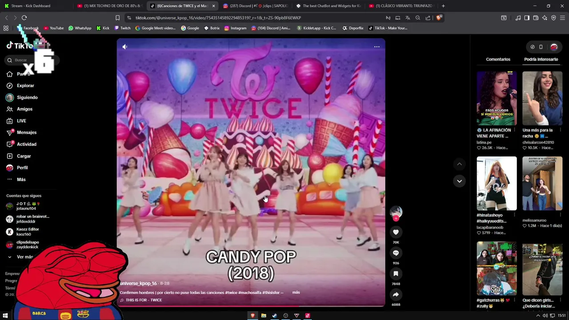Open the latina.pe suggested video thumbnail
This screenshot has height=320, width=569.
coord(497,98)
